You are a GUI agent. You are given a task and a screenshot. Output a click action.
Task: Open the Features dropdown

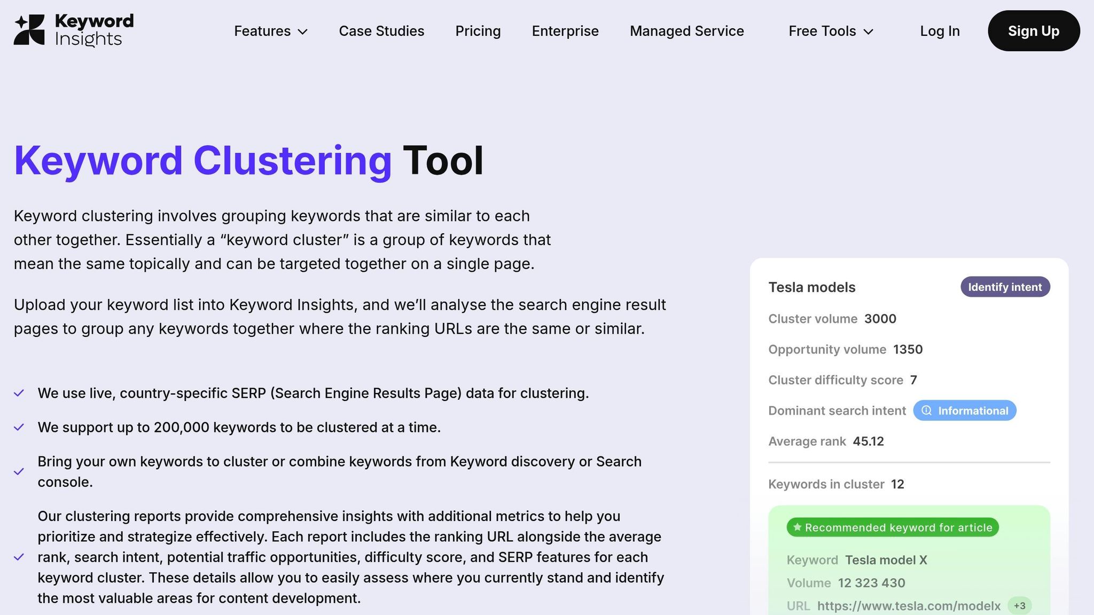click(270, 31)
